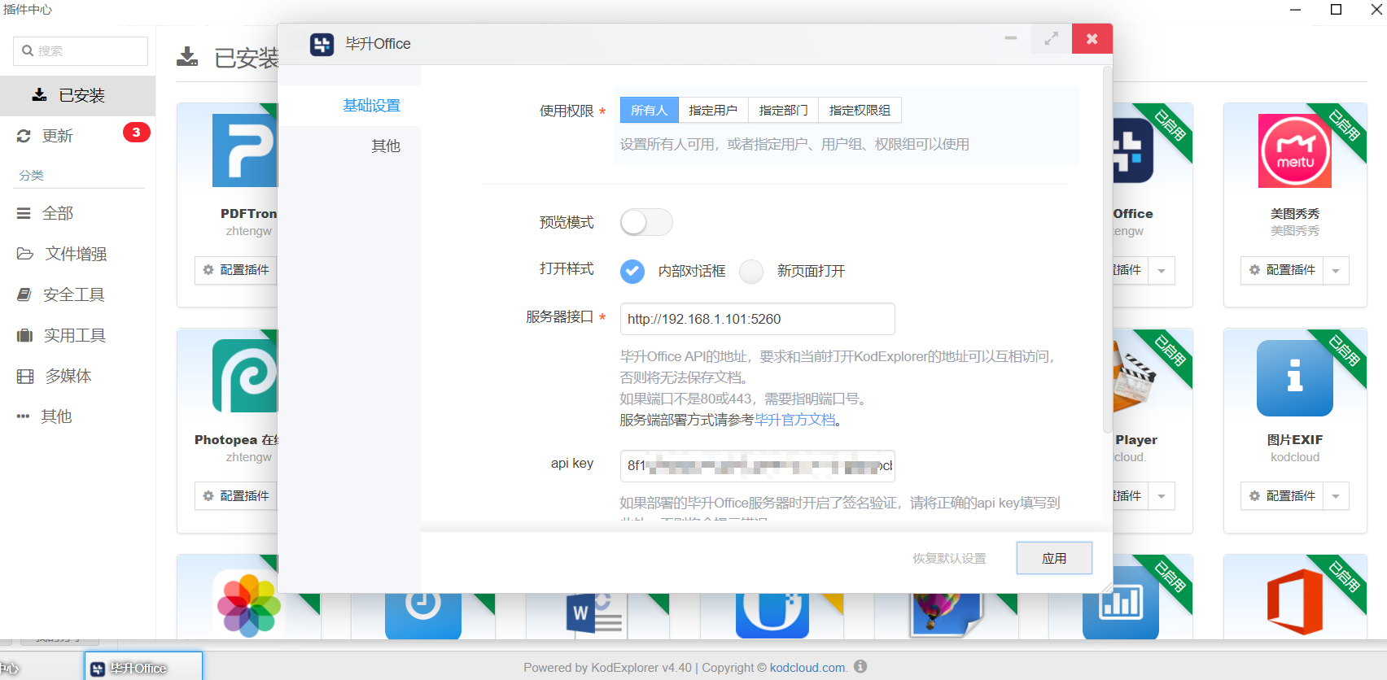The height and width of the screenshot is (680, 1387).
Task: Choose 指定部门 permission option
Action: 783,110
